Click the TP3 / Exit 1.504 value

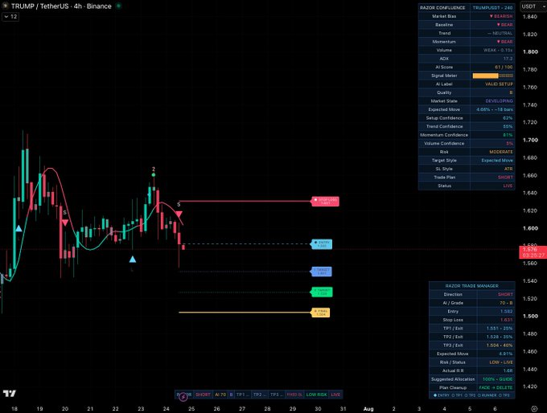pyautogui.click(x=500, y=345)
